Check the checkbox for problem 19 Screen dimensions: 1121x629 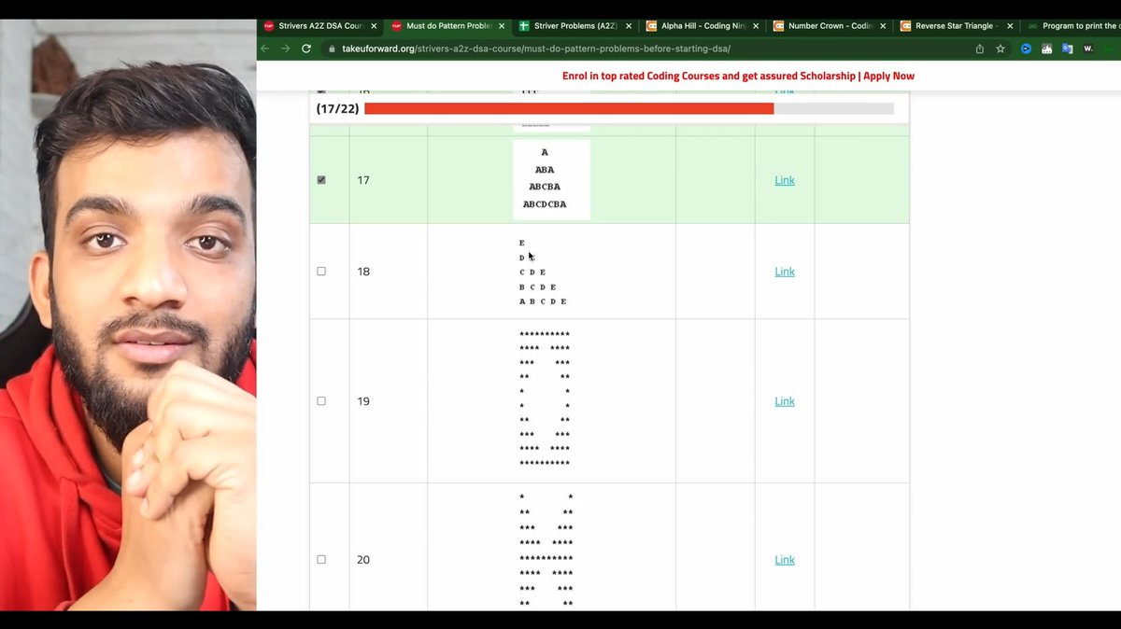321,401
